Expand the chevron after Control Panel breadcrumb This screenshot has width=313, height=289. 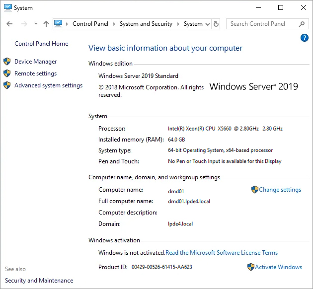click(x=114, y=24)
